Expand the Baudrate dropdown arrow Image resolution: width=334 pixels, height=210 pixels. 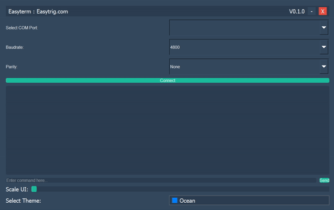point(324,47)
